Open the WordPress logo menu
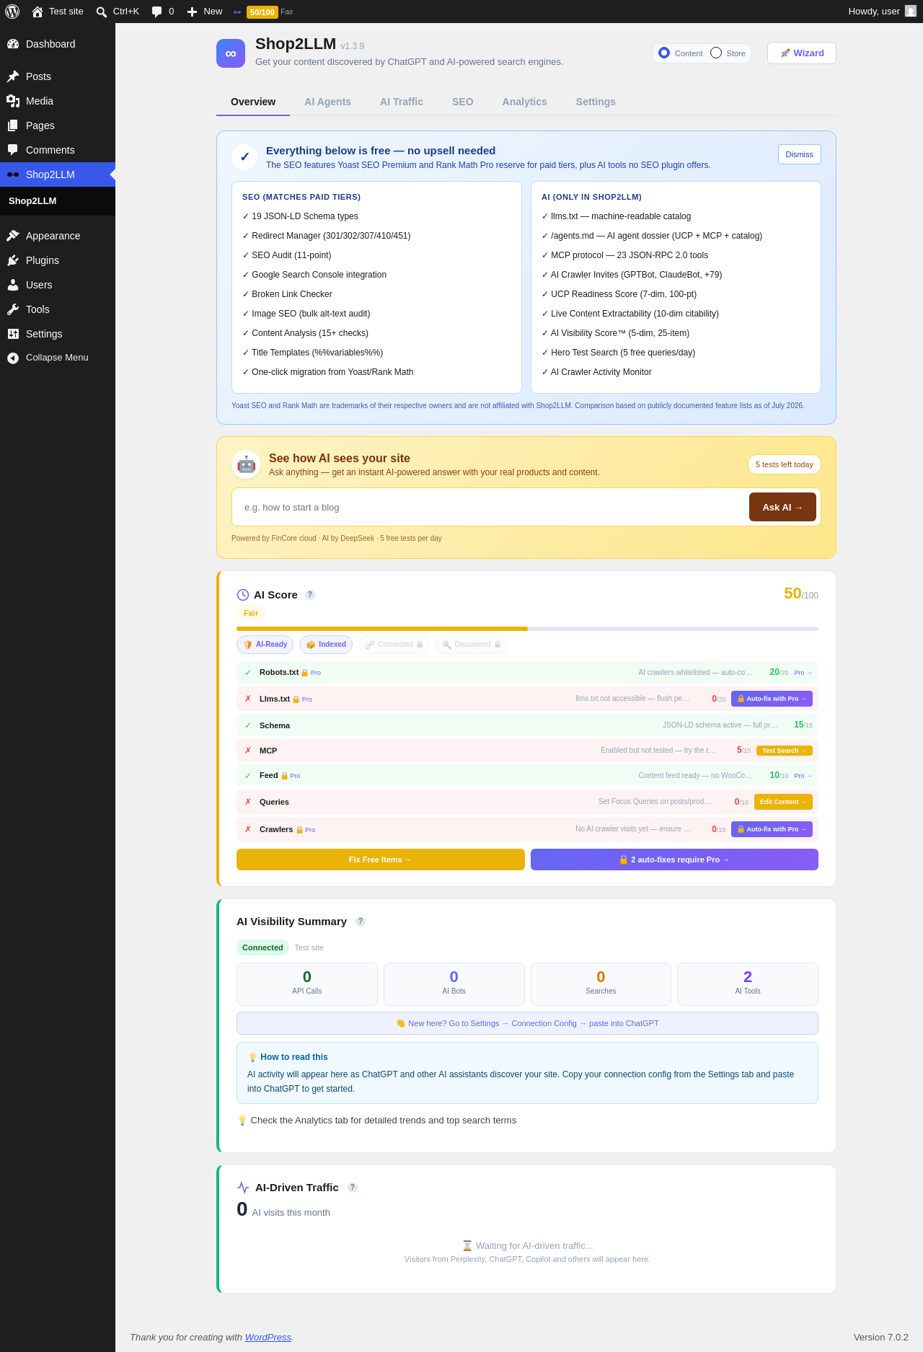The image size is (923, 1352). pos(12,12)
